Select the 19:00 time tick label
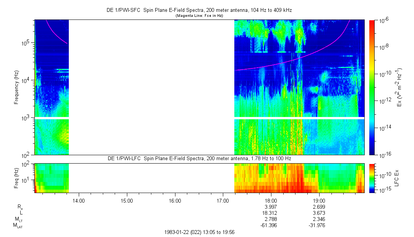The image size is (414, 237). point(319,200)
